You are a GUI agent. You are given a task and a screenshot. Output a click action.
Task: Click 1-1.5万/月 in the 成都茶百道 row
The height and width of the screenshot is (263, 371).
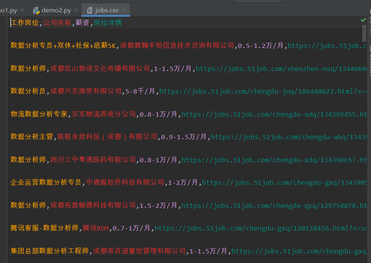tap(208, 251)
